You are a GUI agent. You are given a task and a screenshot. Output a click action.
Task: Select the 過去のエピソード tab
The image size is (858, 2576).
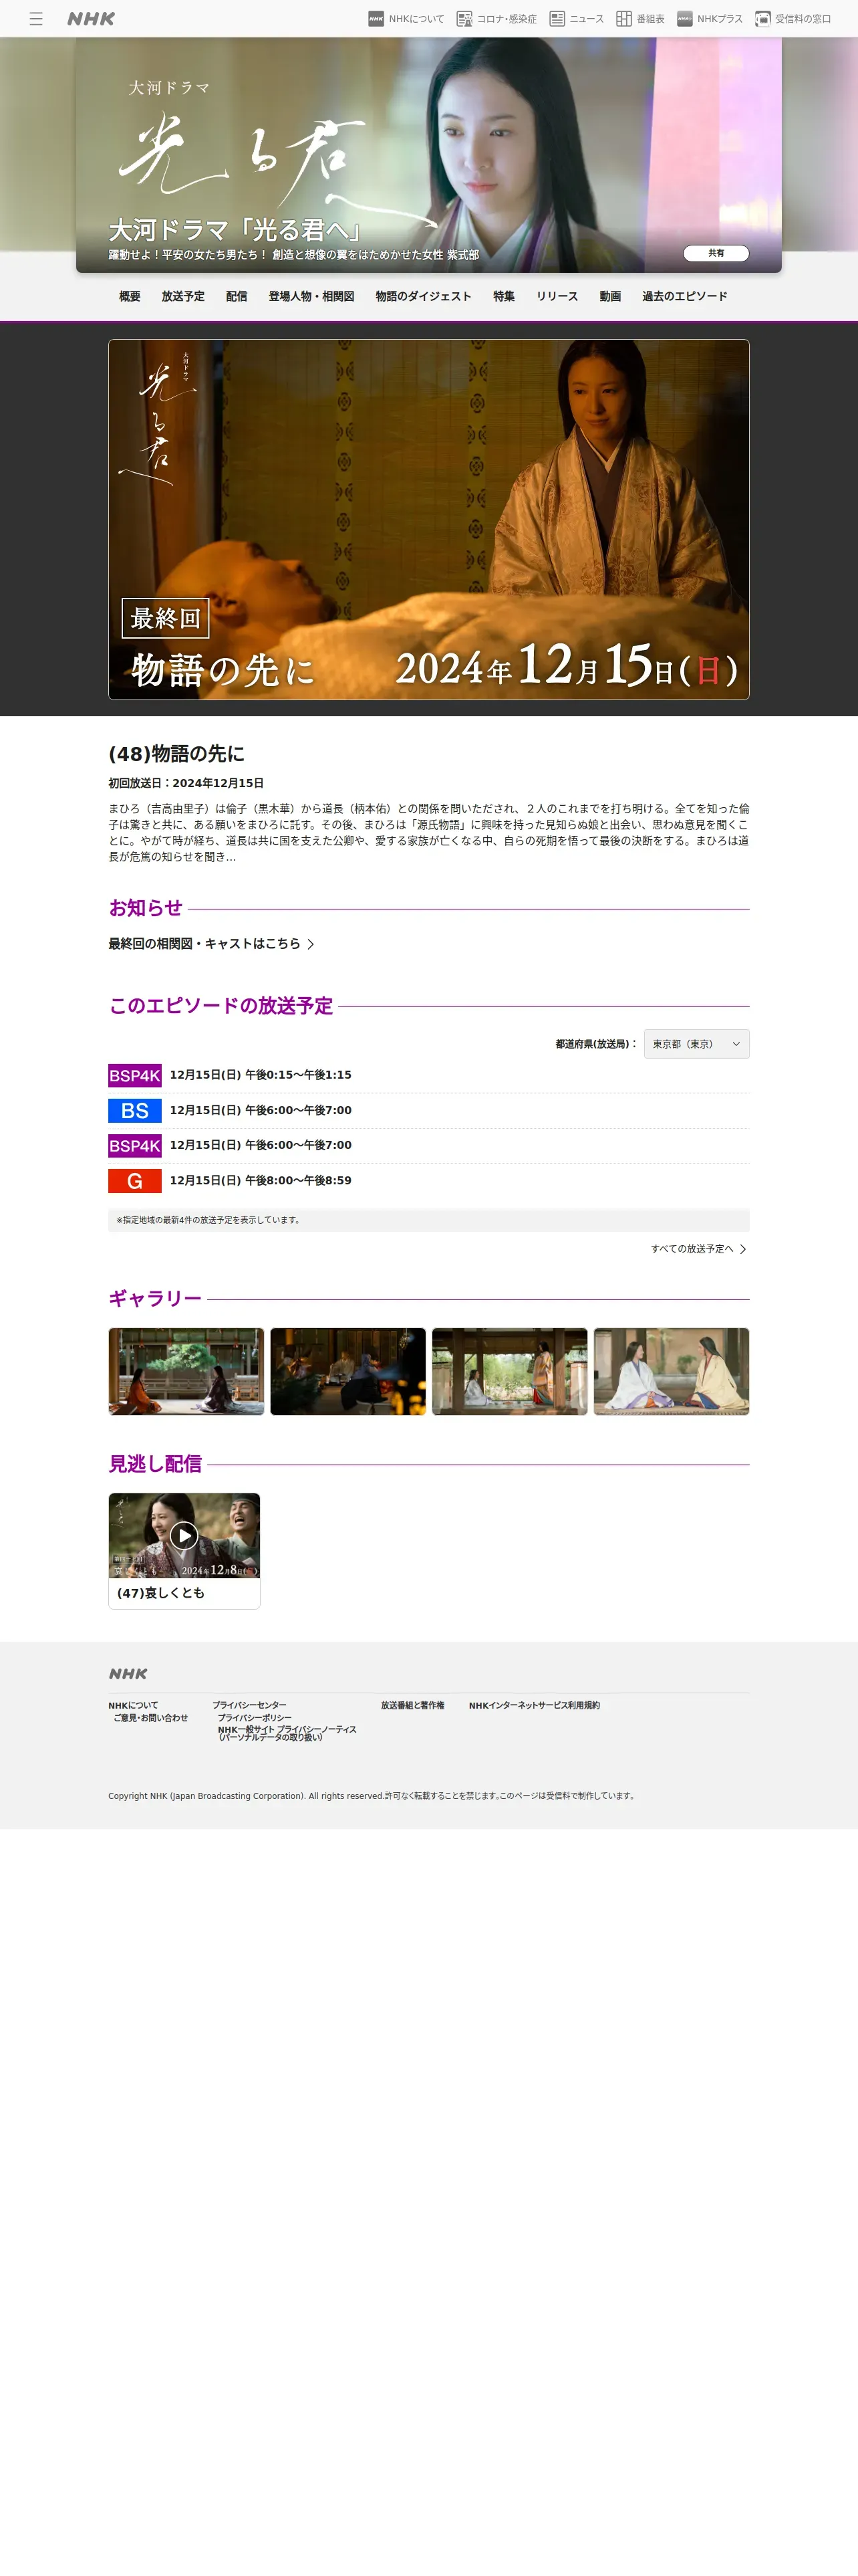click(x=685, y=297)
